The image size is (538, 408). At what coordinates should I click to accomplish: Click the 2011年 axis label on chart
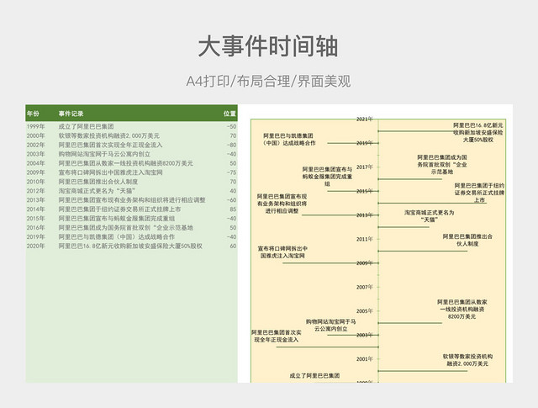click(x=364, y=239)
